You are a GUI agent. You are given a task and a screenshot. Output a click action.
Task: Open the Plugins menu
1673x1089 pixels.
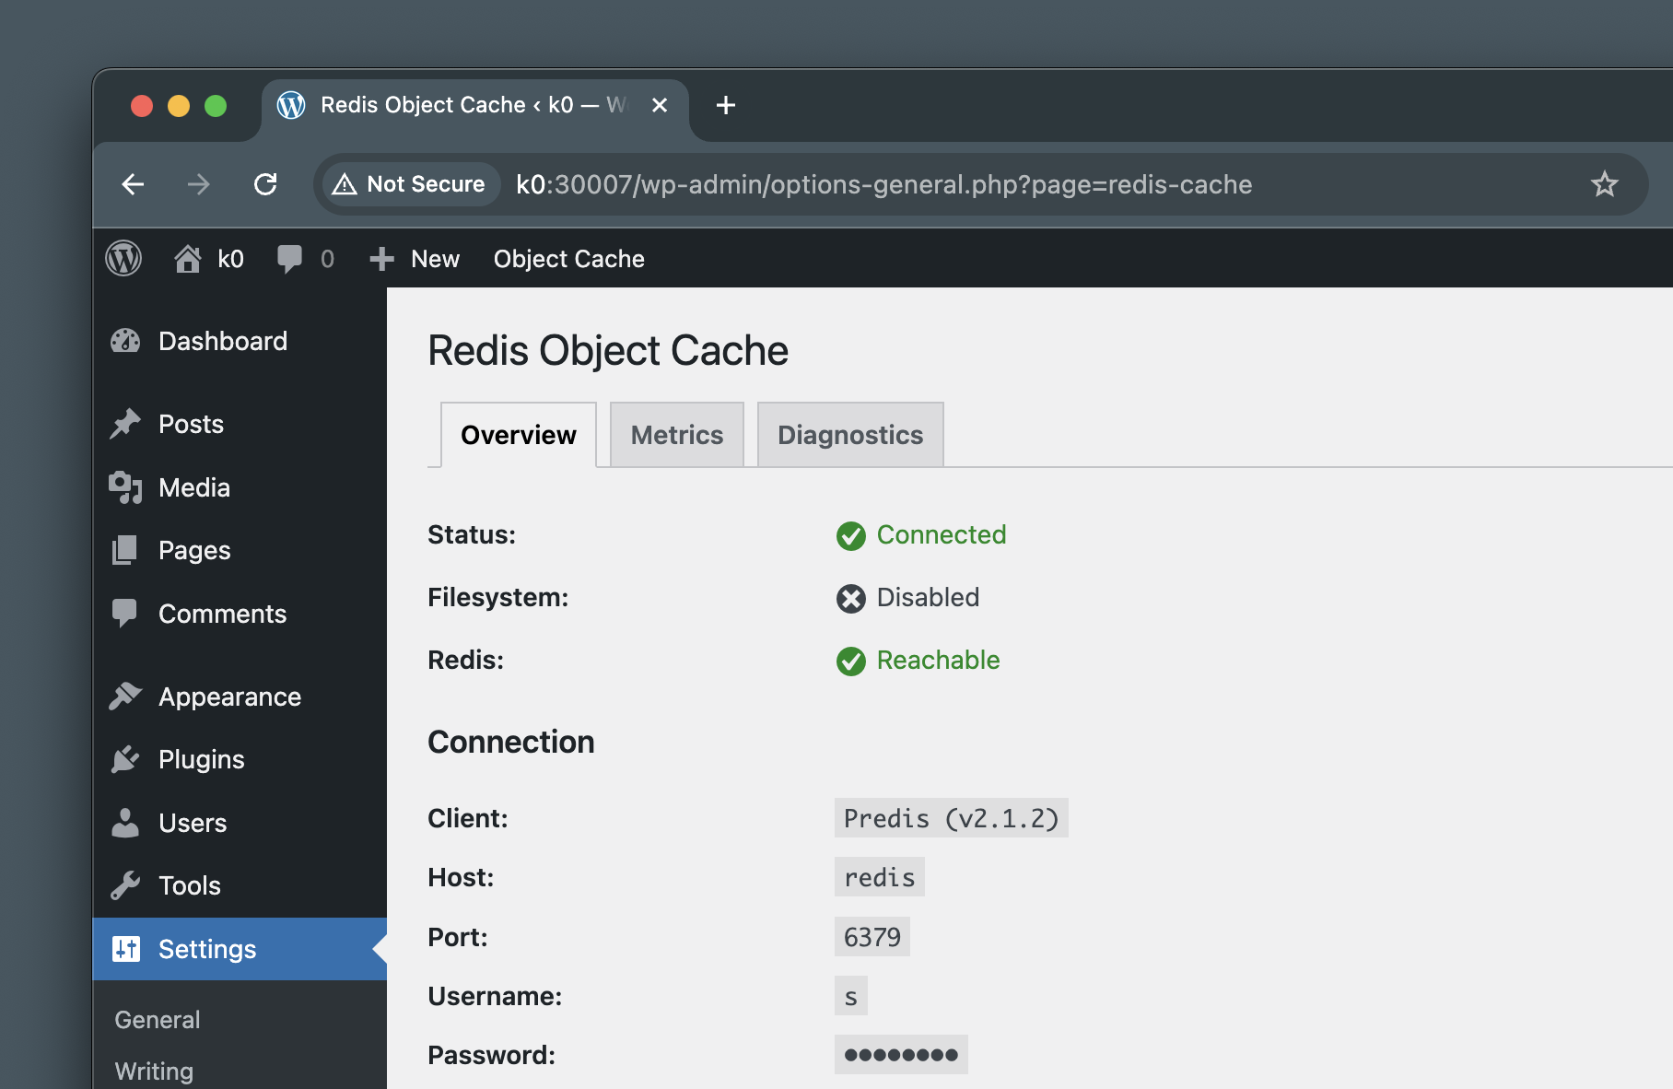[x=201, y=759]
